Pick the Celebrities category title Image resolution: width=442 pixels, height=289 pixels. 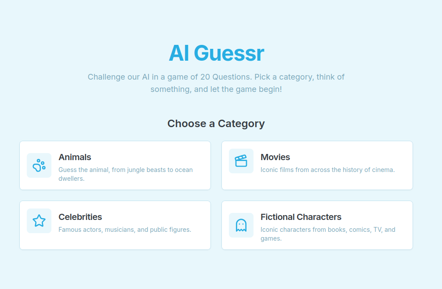click(x=80, y=217)
